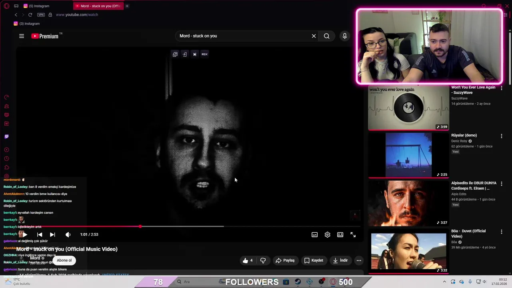Go back with the browser back arrow
512x288 pixels.
pos(16,15)
